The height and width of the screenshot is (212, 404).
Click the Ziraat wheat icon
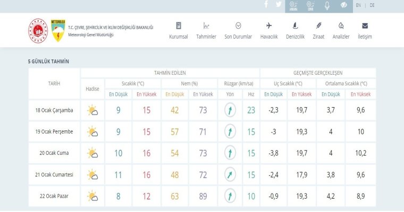point(318,25)
